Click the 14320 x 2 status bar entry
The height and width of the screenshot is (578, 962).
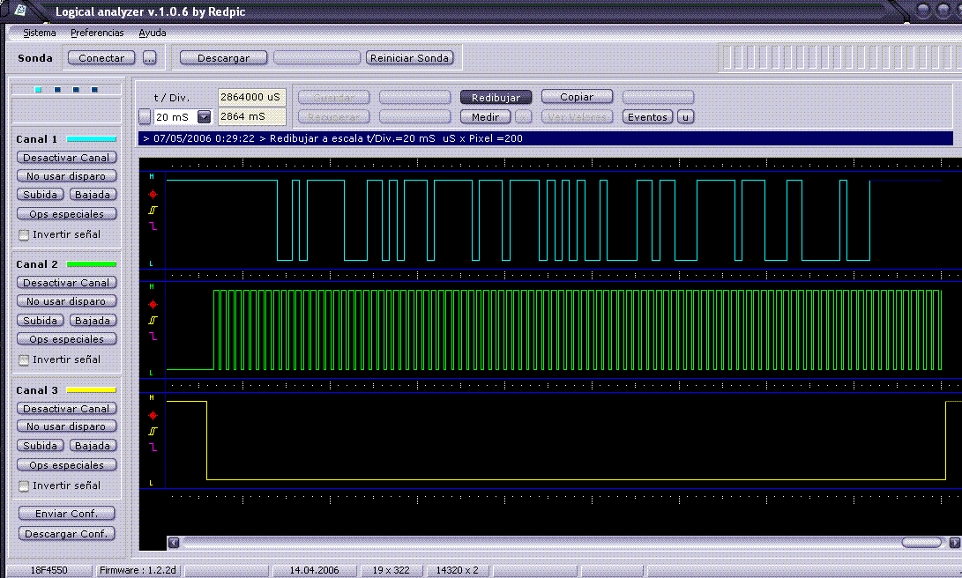(457, 570)
